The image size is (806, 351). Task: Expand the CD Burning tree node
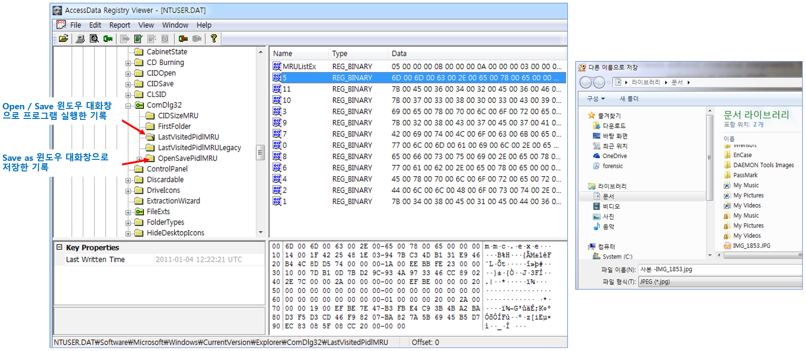[x=128, y=63]
